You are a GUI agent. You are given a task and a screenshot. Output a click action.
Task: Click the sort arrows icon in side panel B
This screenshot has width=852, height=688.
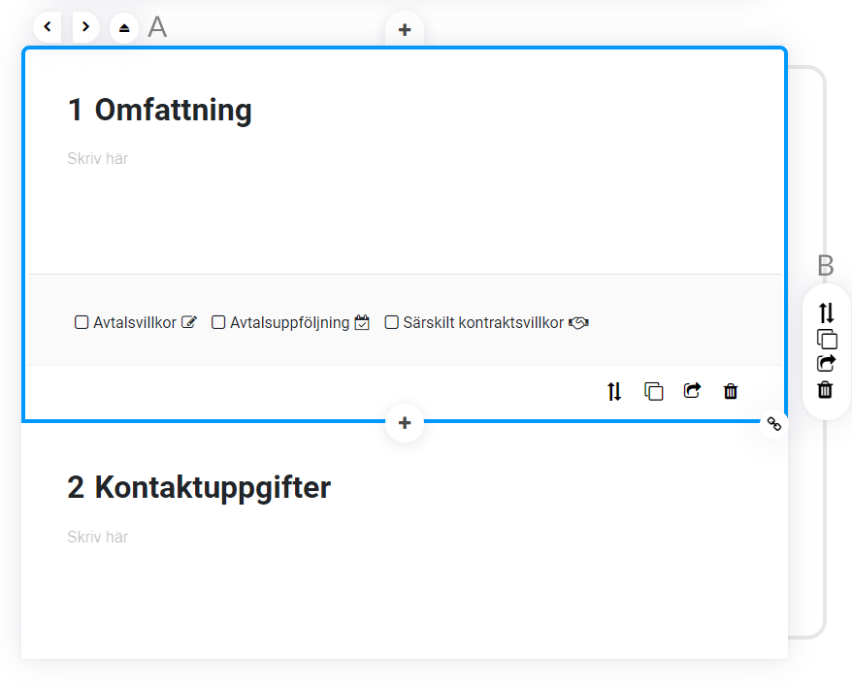coord(826,313)
